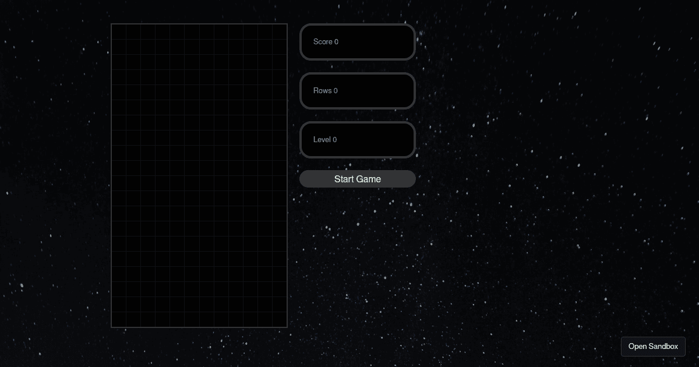The height and width of the screenshot is (367, 699).
Task: Select the Rows 0 counter panel
Action: click(358, 90)
